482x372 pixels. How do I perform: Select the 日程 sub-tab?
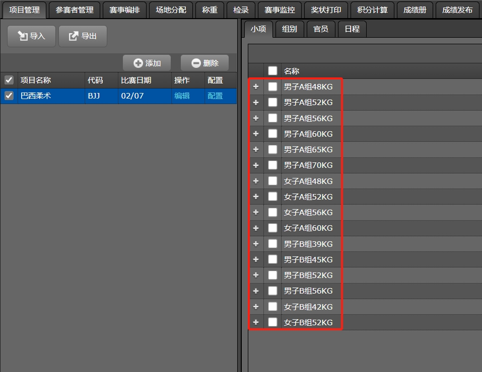click(352, 29)
